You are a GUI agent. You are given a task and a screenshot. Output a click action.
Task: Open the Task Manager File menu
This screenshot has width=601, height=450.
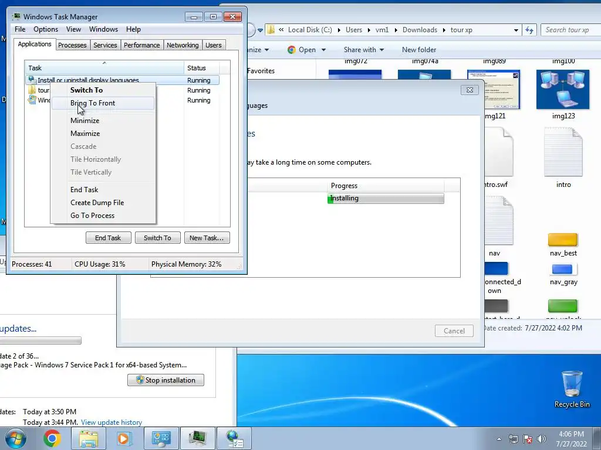(x=20, y=29)
